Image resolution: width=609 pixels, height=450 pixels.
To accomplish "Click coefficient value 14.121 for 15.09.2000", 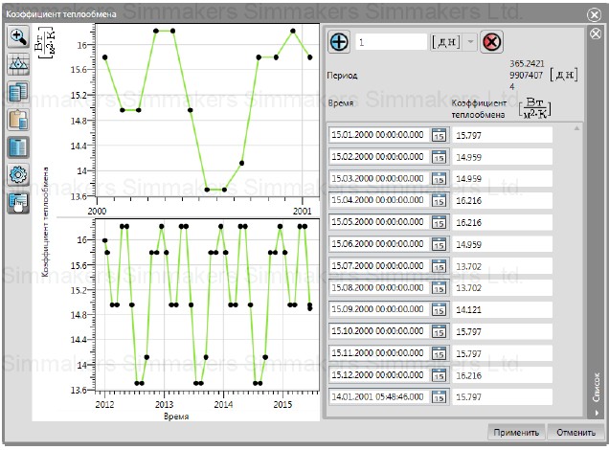I will pyautogui.click(x=502, y=309).
